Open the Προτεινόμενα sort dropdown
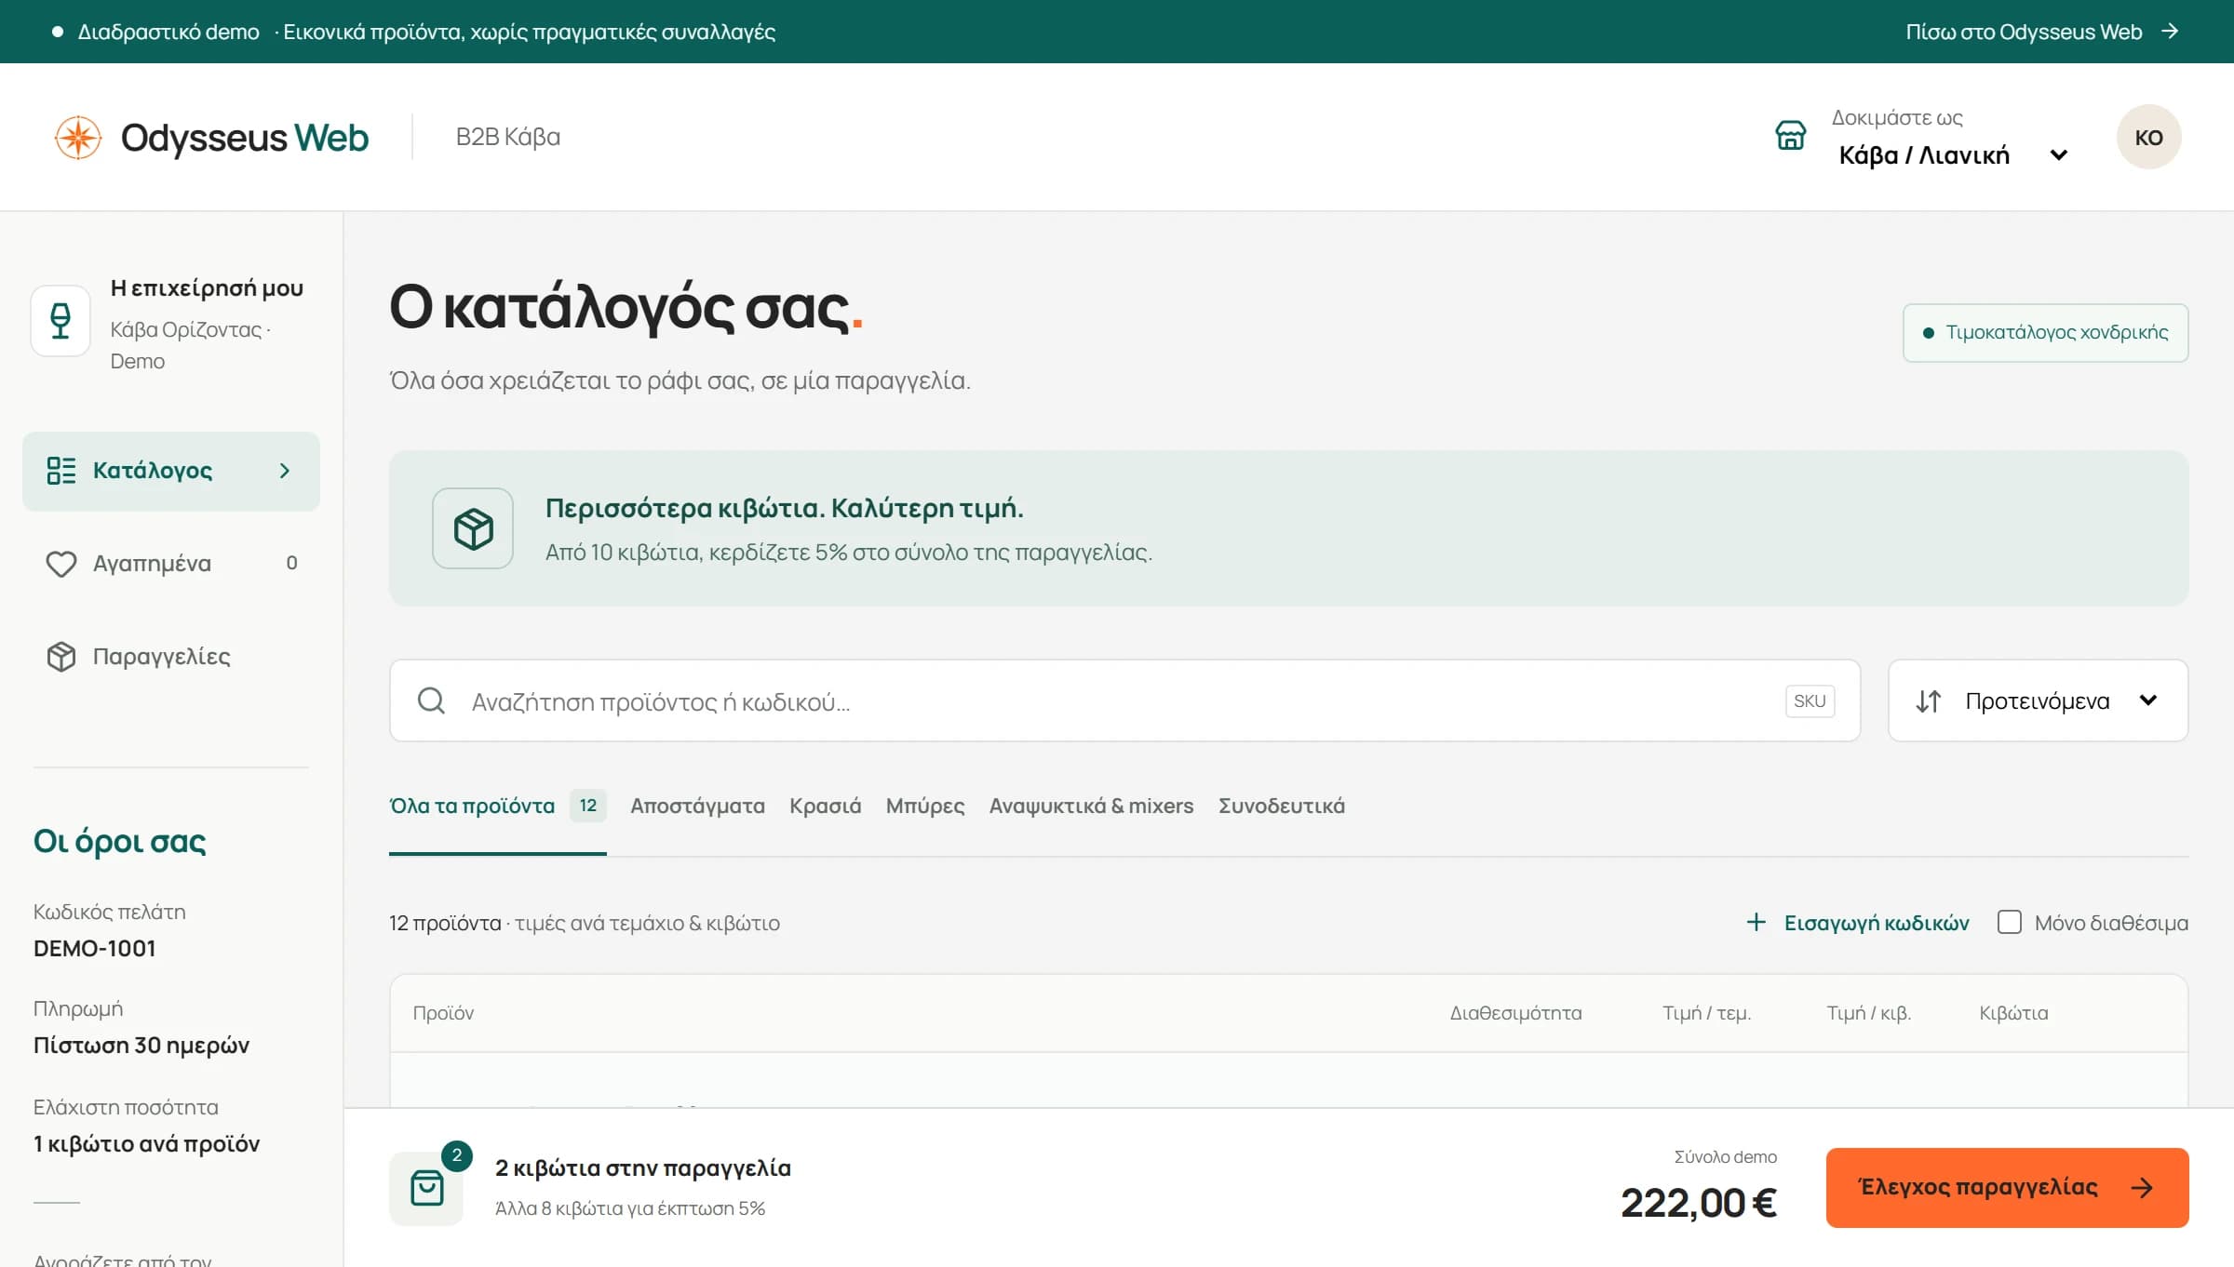Screen dimensions: 2234x1267 click(x=2038, y=700)
